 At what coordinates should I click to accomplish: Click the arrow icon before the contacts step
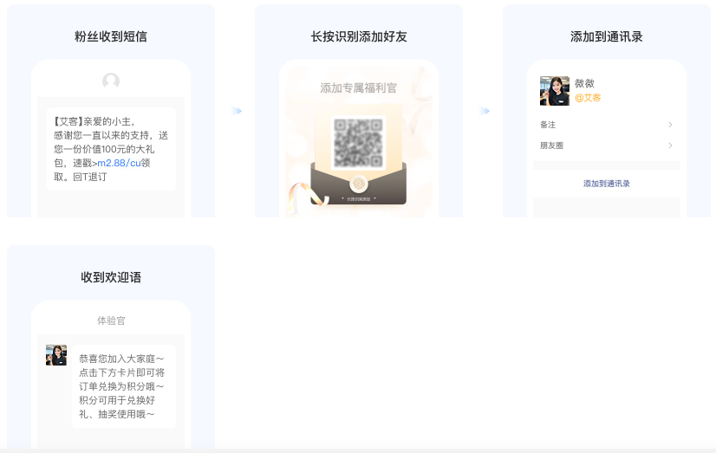pyautogui.click(x=485, y=111)
